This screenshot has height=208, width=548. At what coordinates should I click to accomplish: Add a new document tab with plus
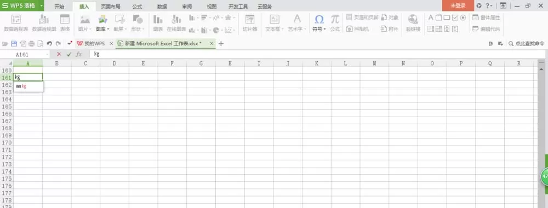tap(221, 44)
